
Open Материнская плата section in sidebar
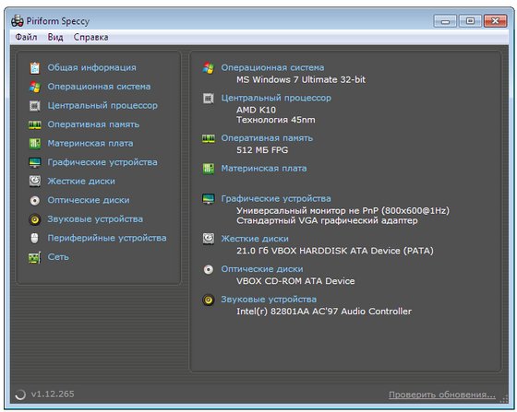pos(90,144)
